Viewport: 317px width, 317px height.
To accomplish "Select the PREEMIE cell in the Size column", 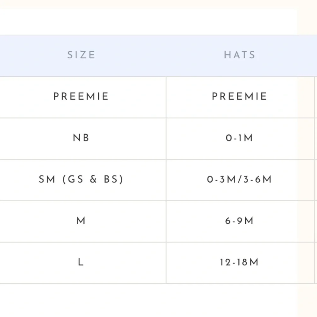I will click(81, 96).
